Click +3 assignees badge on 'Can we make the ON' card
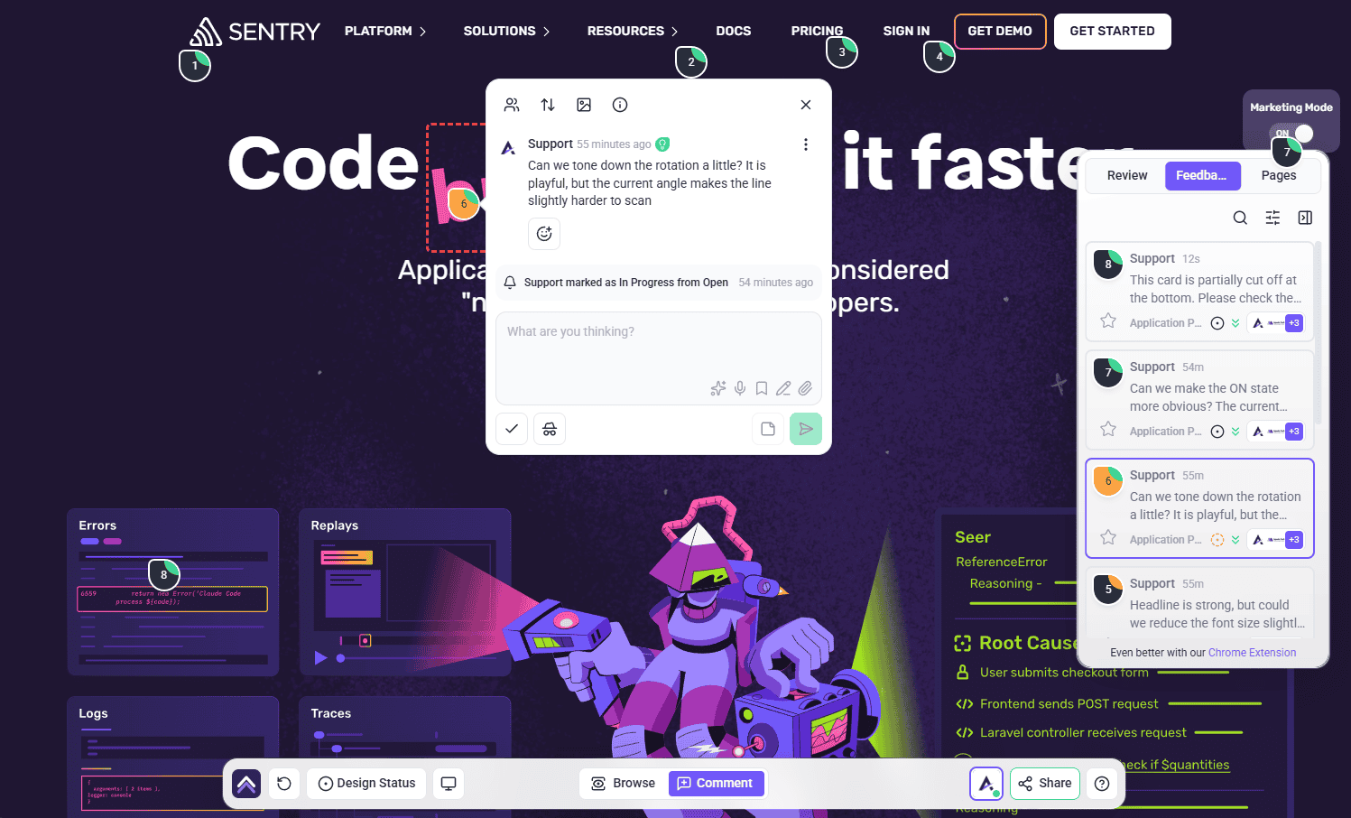 (1294, 432)
